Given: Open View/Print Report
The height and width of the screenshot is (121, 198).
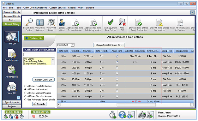Looking at the screenshot, I should 51,25.
